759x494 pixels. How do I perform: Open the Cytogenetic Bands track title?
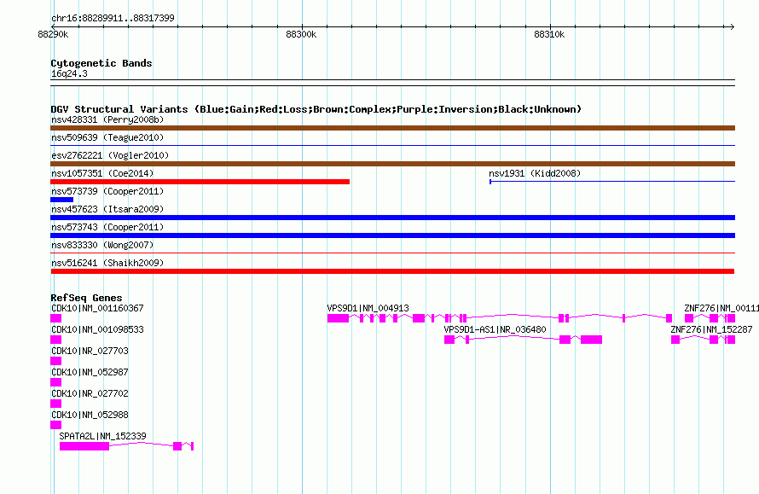click(101, 63)
